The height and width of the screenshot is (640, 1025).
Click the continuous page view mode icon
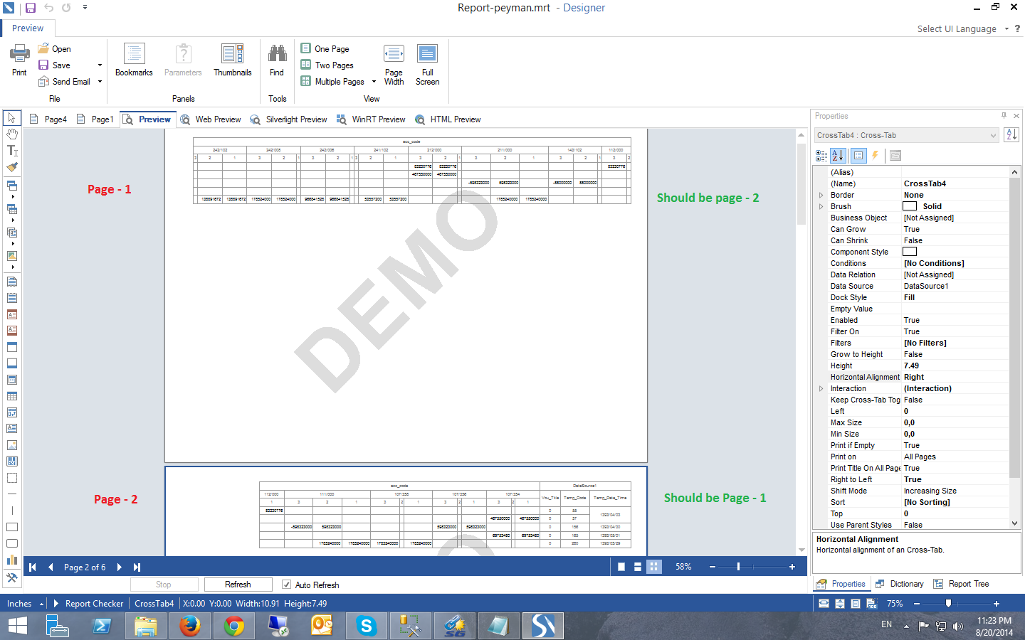tap(638, 567)
